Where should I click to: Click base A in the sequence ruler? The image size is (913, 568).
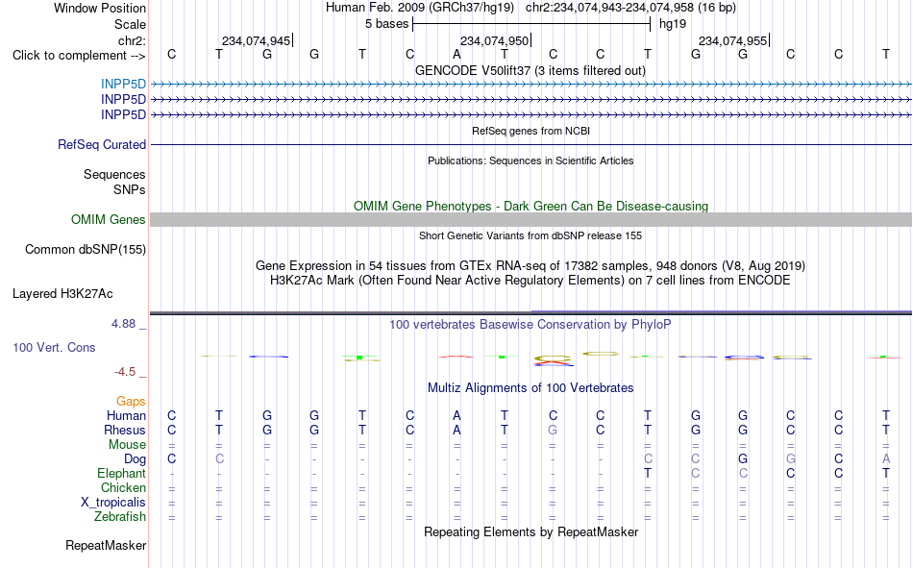[x=456, y=54]
